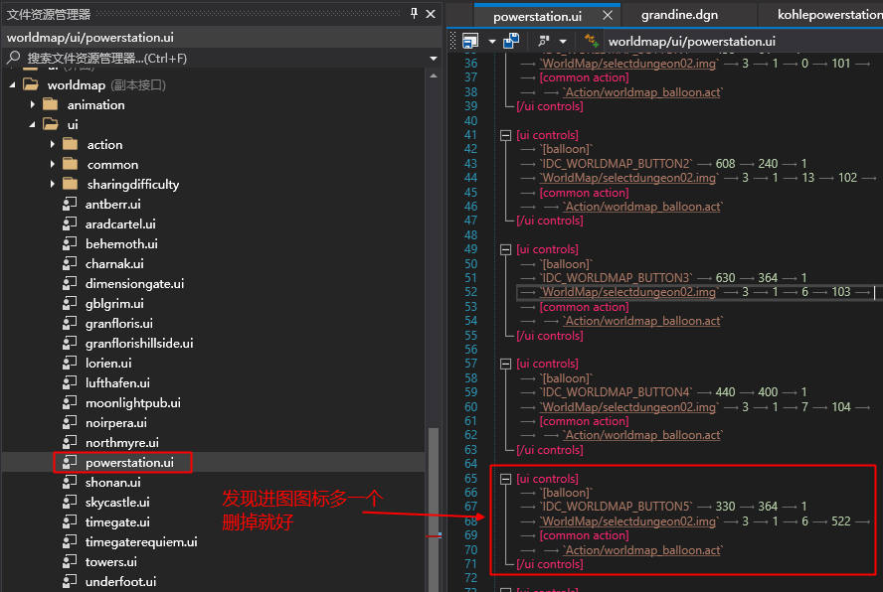Open aradcartel.ui file
The width and height of the screenshot is (883, 592).
tap(120, 223)
